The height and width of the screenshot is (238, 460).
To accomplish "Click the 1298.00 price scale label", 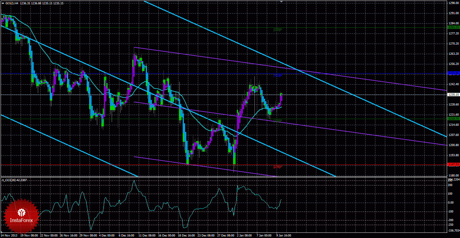I will 453,3.
